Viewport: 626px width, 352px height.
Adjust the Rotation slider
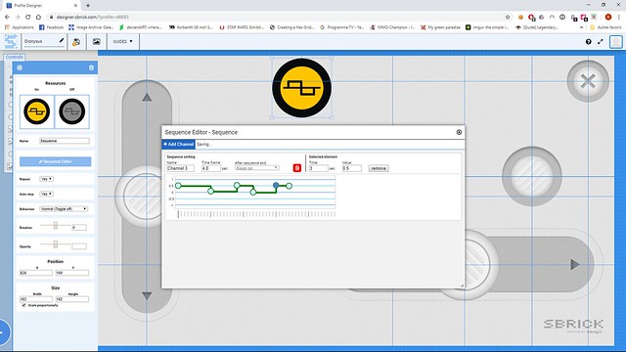[x=56, y=226]
